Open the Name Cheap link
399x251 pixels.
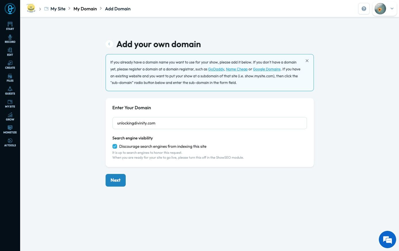pos(237,69)
